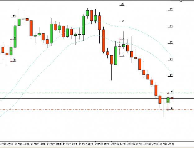194x148 pixels.
Task: Click the 14 May 13:45 time label
Action: click(x=54, y=144)
